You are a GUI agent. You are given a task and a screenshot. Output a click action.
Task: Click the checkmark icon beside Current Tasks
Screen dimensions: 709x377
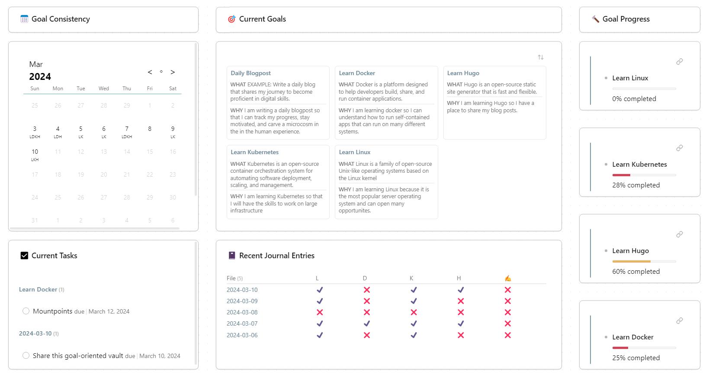[x=24, y=256]
